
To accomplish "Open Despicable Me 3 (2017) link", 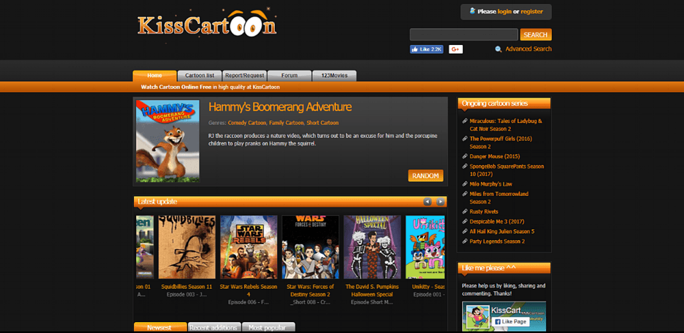I will point(495,222).
